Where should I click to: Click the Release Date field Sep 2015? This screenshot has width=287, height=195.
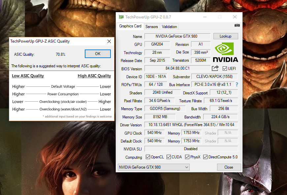pyautogui.click(x=157, y=60)
